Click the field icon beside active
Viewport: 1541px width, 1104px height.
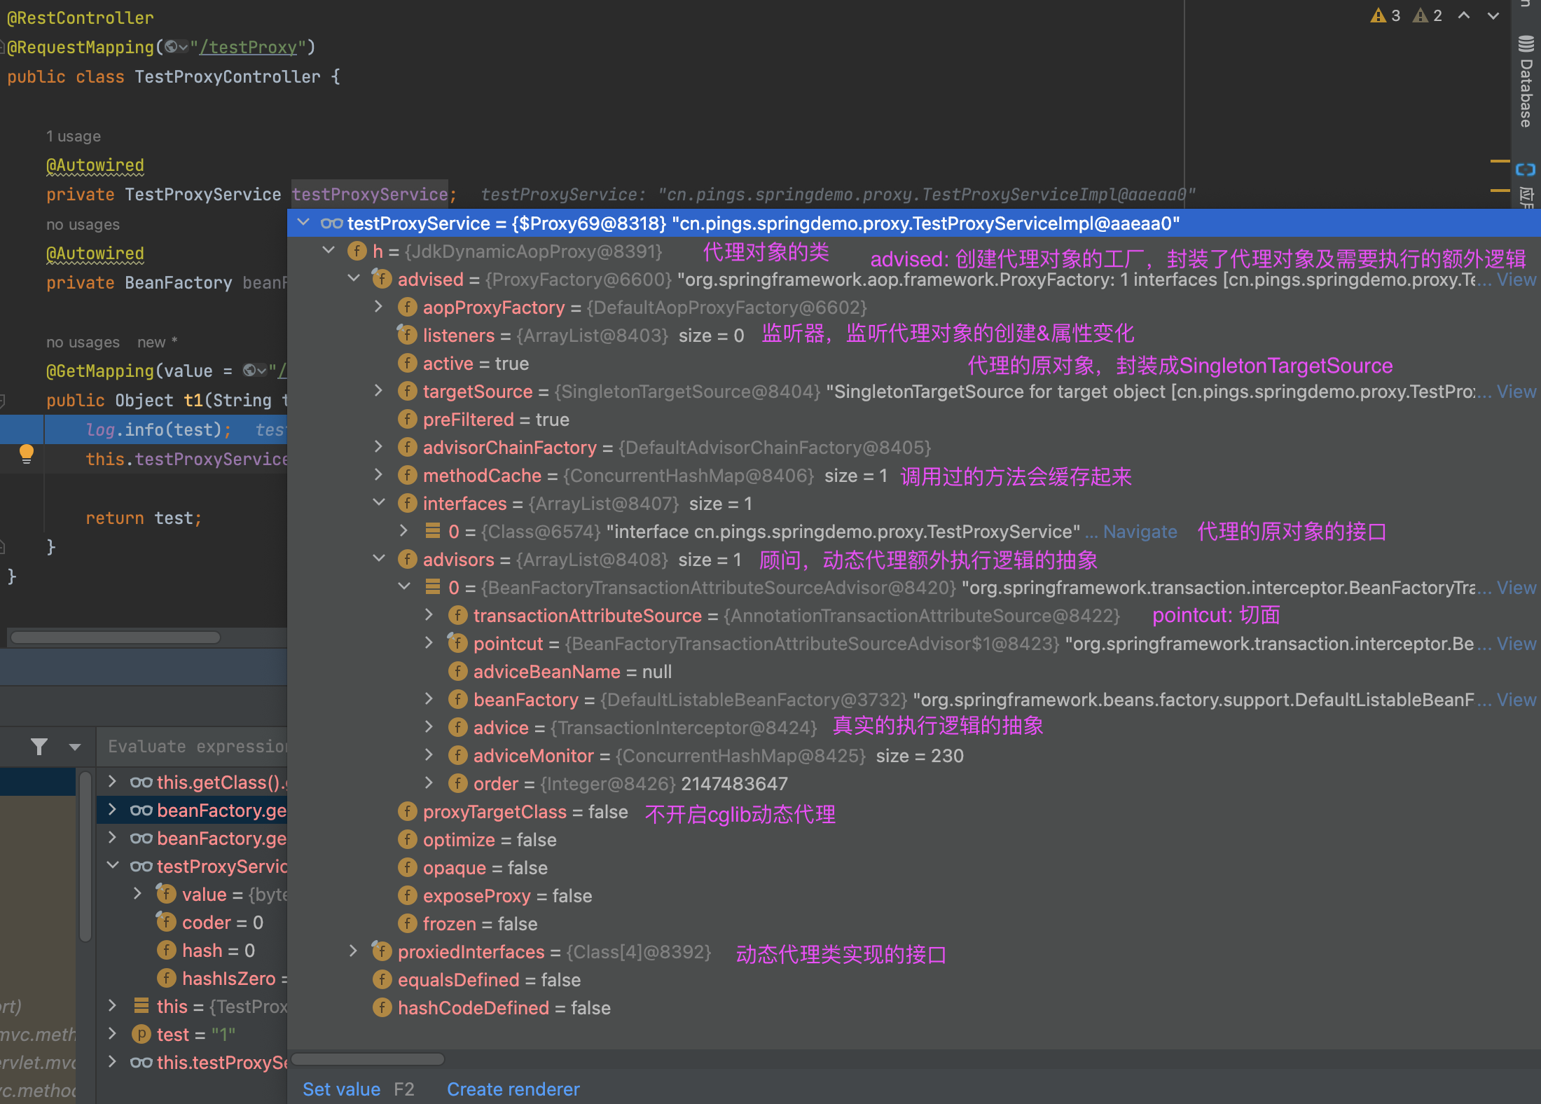pyautogui.click(x=407, y=363)
